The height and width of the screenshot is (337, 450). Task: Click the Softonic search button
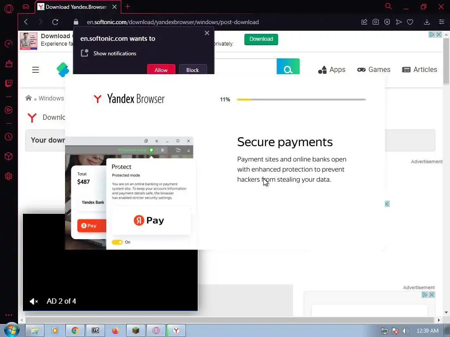coord(288,67)
